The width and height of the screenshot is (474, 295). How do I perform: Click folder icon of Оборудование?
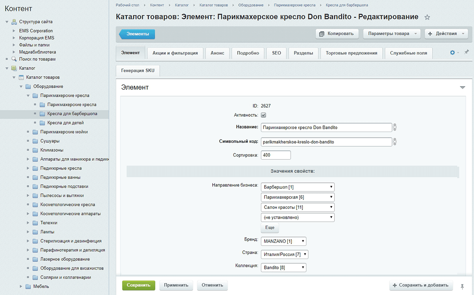point(28,87)
